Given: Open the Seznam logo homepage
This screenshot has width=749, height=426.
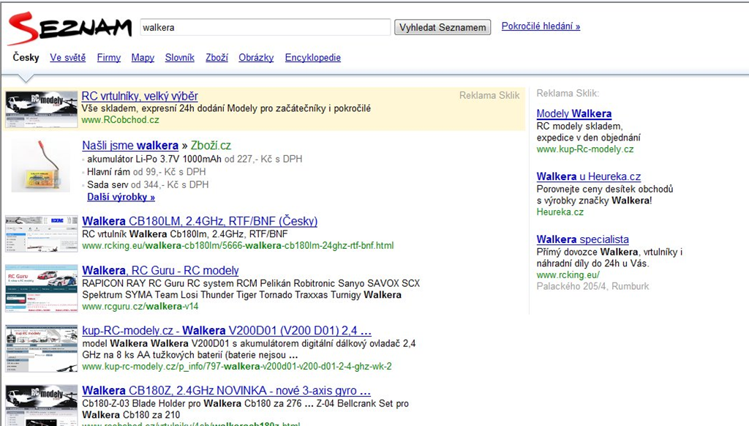Looking at the screenshot, I should point(69,29).
